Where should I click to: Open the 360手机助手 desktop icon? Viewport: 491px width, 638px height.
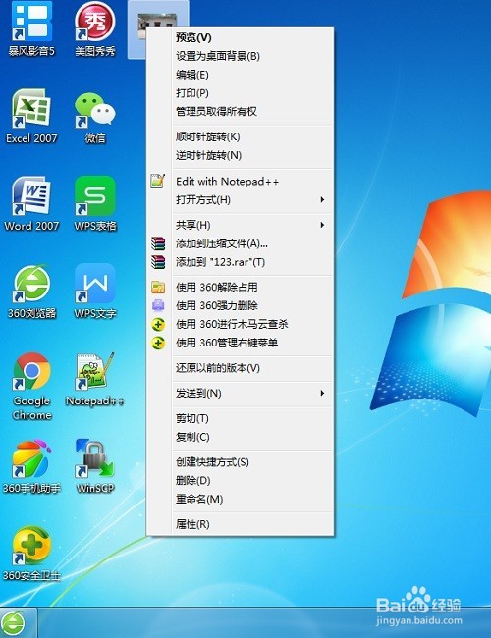pos(31,466)
